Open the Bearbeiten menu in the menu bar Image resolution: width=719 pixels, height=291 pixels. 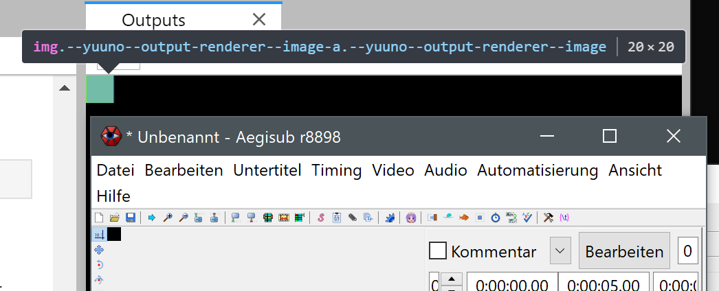point(184,170)
